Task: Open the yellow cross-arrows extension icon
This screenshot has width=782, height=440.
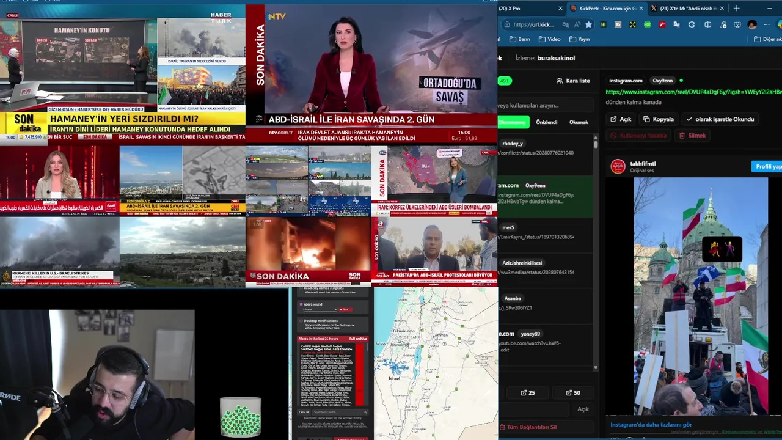Action: click(632, 24)
